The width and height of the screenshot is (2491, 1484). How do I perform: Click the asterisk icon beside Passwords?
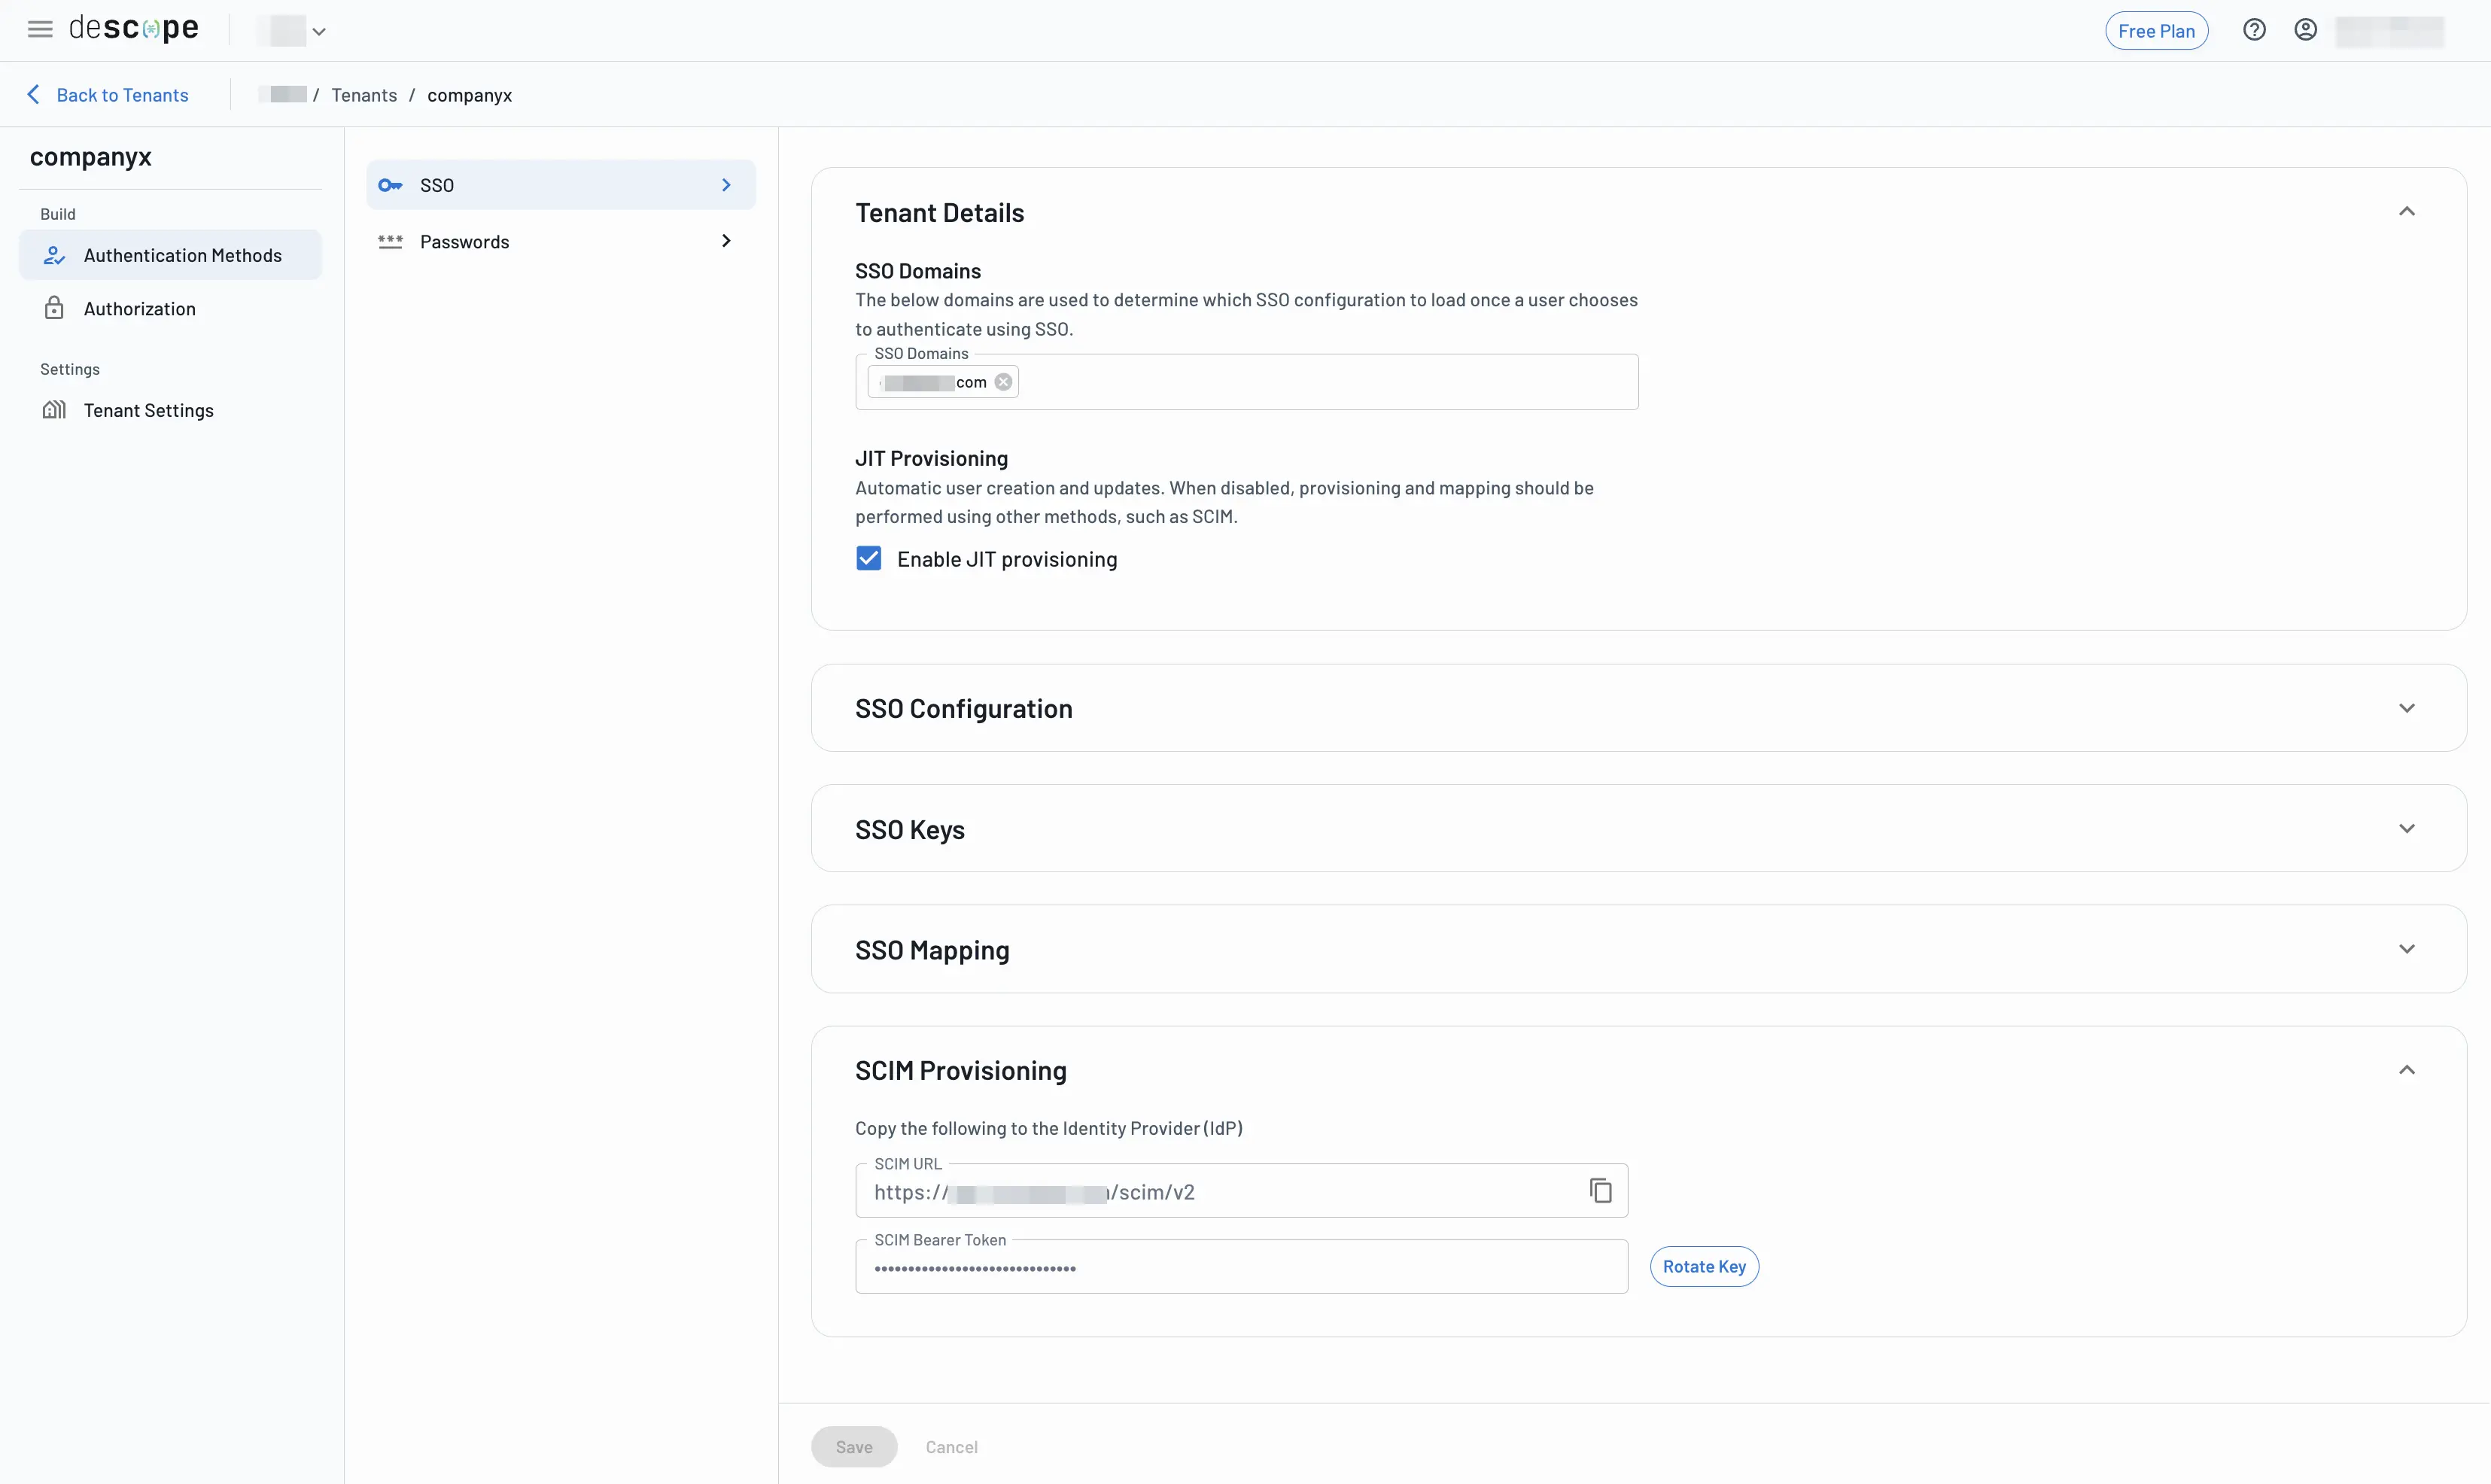click(x=391, y=241)
